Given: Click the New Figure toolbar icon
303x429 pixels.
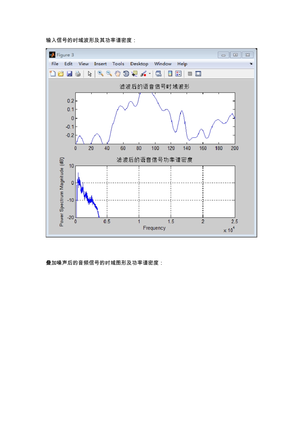Looking at the screenshot, I should pyautogui.click(x=53, y=74).
